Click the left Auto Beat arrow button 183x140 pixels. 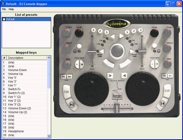pos(110,76)
